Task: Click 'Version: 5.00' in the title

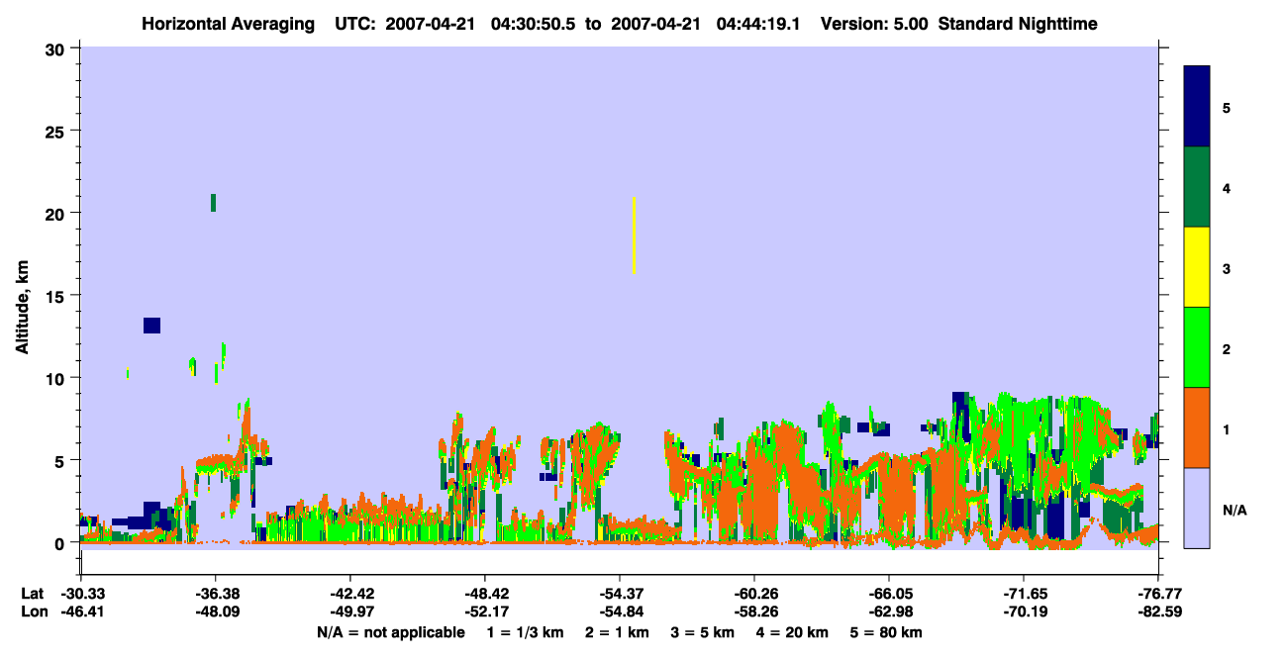Action: click(875, 23)
